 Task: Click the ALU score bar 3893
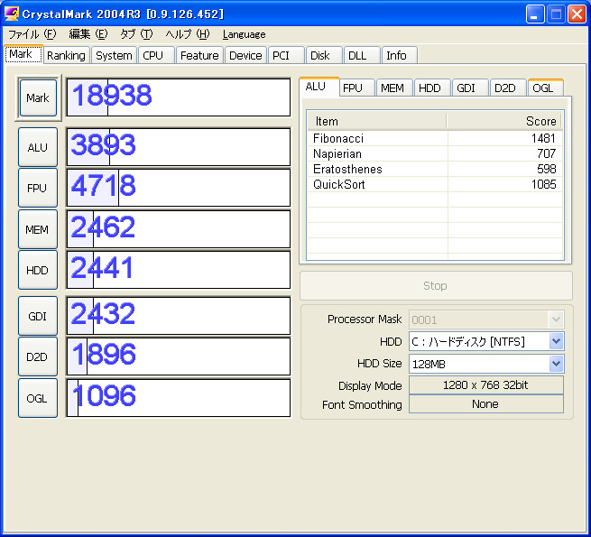click(179, 147)
